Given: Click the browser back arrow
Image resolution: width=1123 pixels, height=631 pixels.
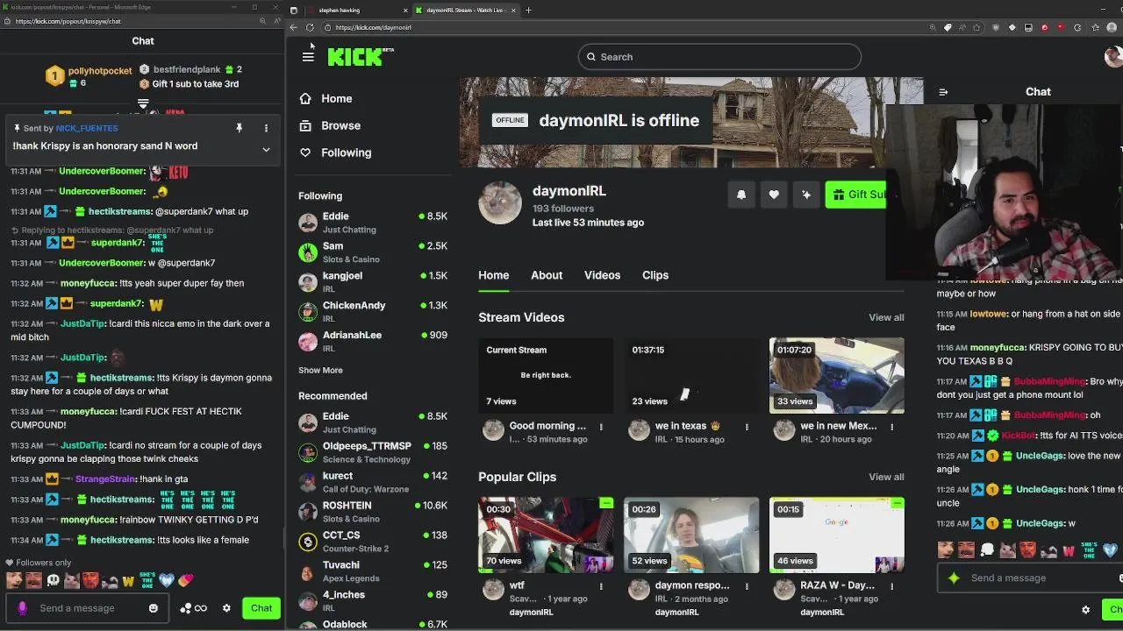Looking at the screenshot, I should [293, 27].
